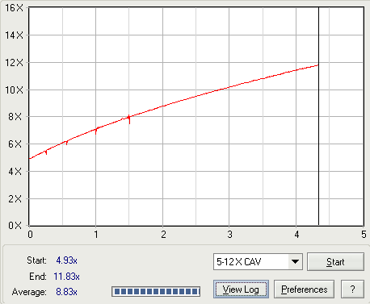Click the Start button

coord(335,261)
